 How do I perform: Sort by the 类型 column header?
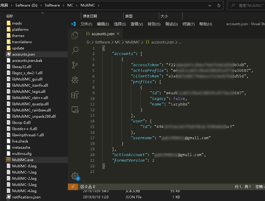pos(129,16)
